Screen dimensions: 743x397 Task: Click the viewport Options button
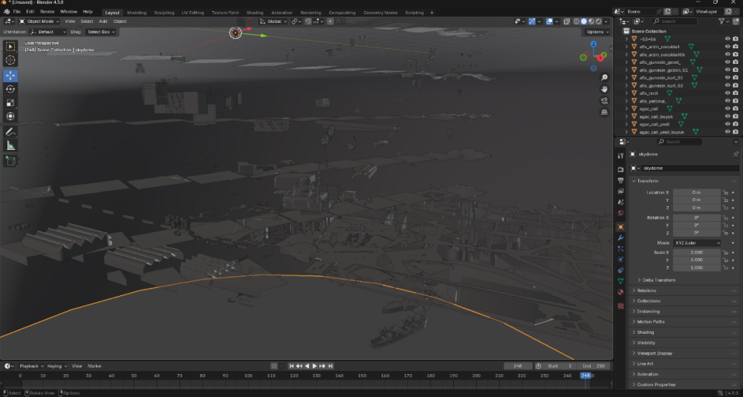[597, 32]
